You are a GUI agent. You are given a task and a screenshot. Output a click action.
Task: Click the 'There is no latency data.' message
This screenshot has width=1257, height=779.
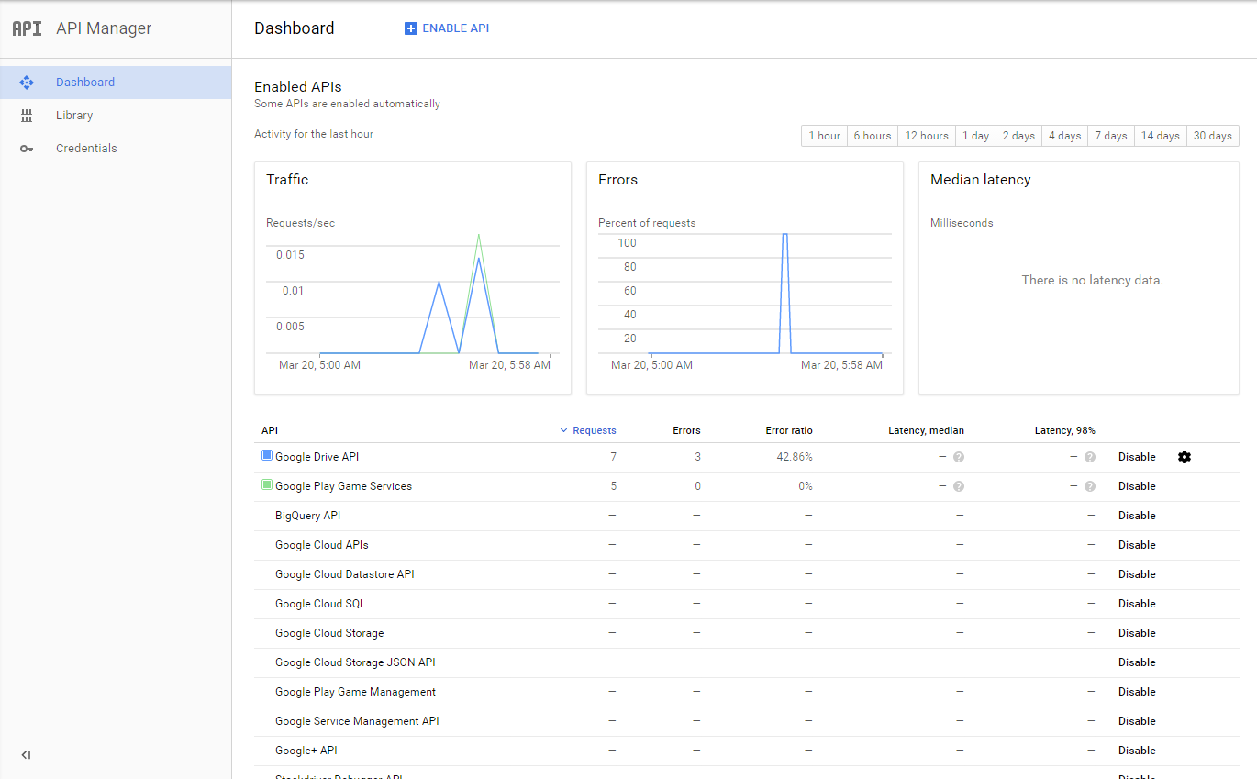(x=1093, y=280)
